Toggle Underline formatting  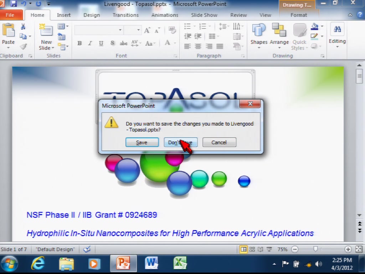(x=101, y=43)
